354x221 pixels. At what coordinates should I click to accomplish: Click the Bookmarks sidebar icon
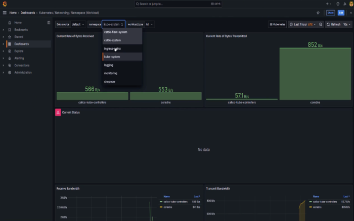10,30
